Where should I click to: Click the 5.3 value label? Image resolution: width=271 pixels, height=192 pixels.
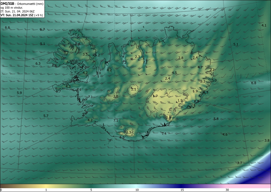[206, 92]
